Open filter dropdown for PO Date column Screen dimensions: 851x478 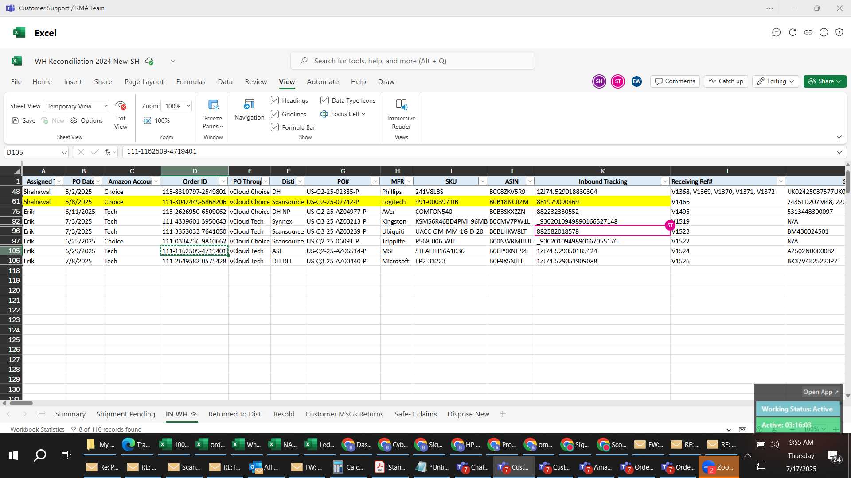[x=98, y=181]
